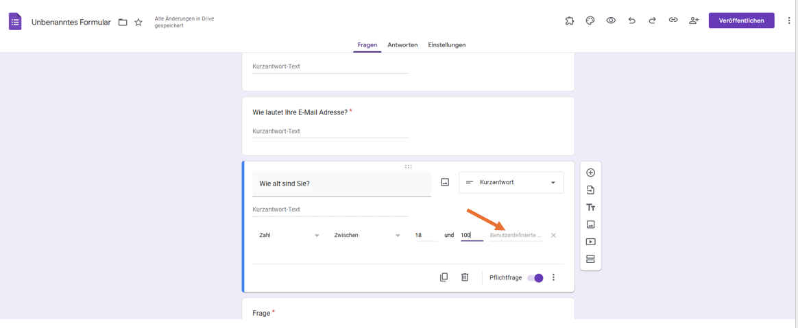Click the import questions icon

[x=590, y=190]
